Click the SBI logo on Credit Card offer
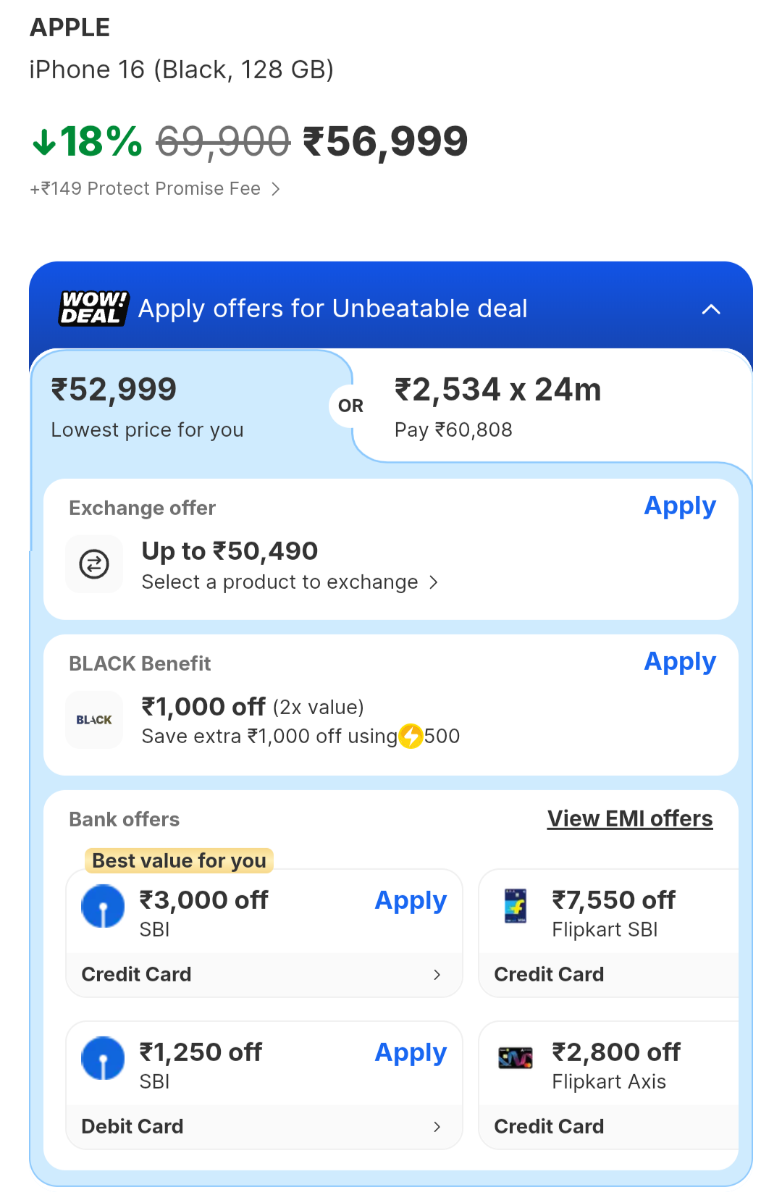 (103, 906)
